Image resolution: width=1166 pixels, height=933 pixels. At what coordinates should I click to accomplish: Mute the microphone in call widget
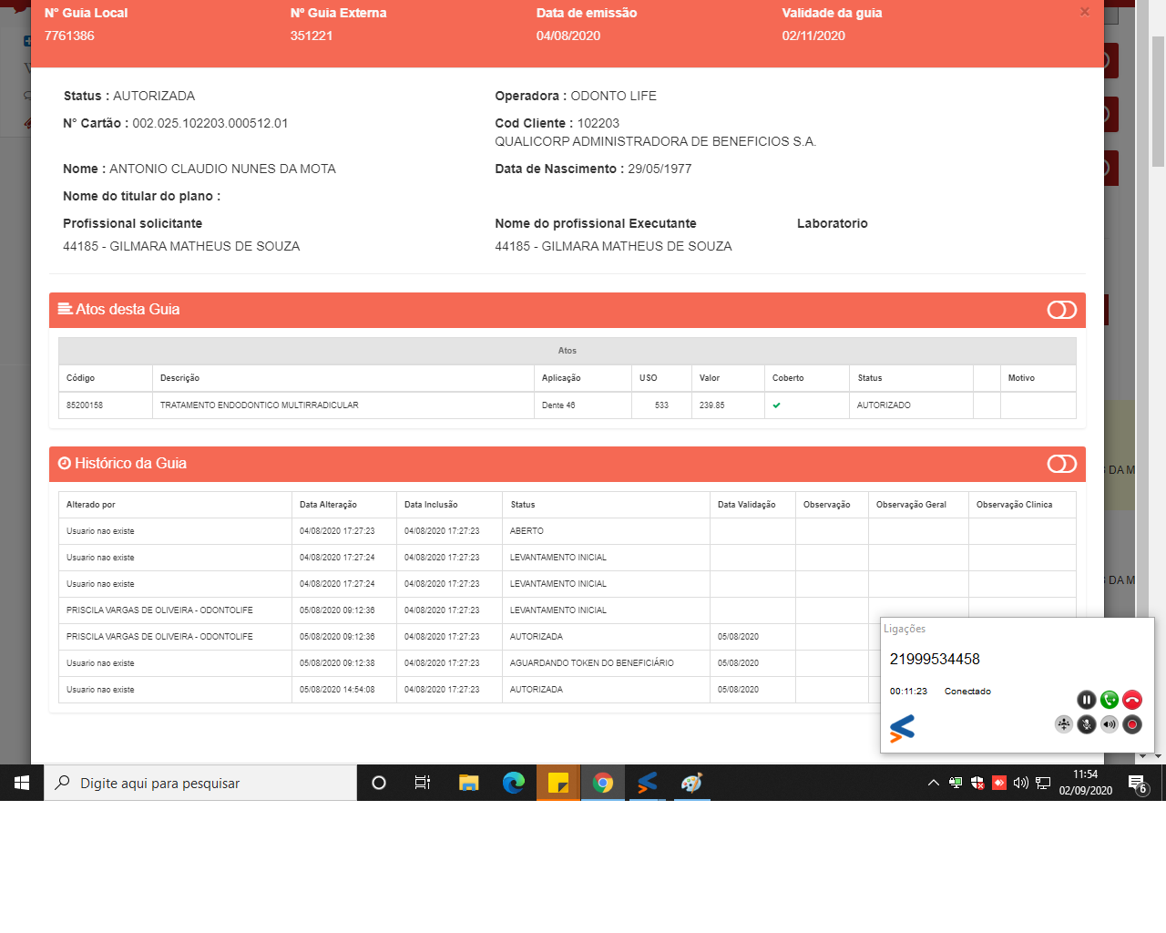pos(1086,724)
